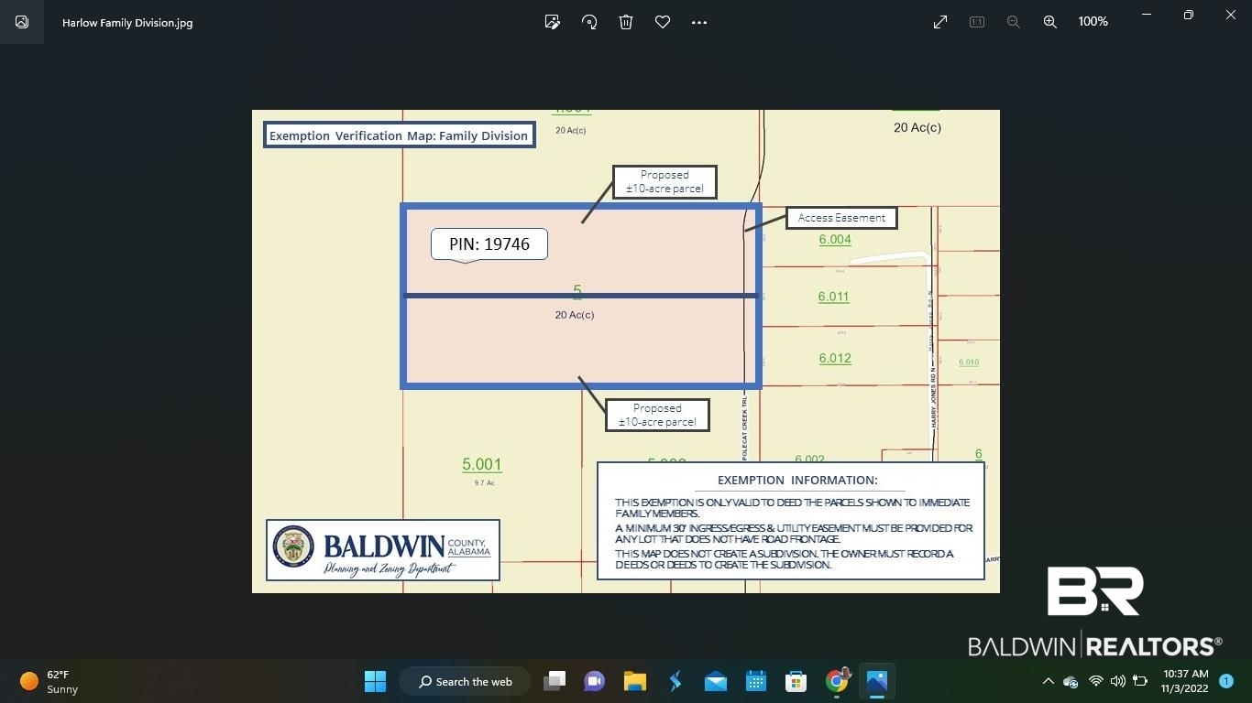Click the Access Easement label

tap(841, 218)
